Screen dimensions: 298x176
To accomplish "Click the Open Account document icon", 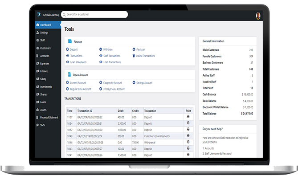I will click(69, 74).
